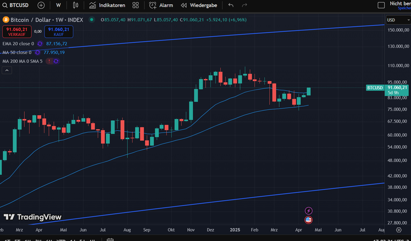Open chart settings gear at axis corner
This screenshot has height=241, width=411.
point(399,230)
